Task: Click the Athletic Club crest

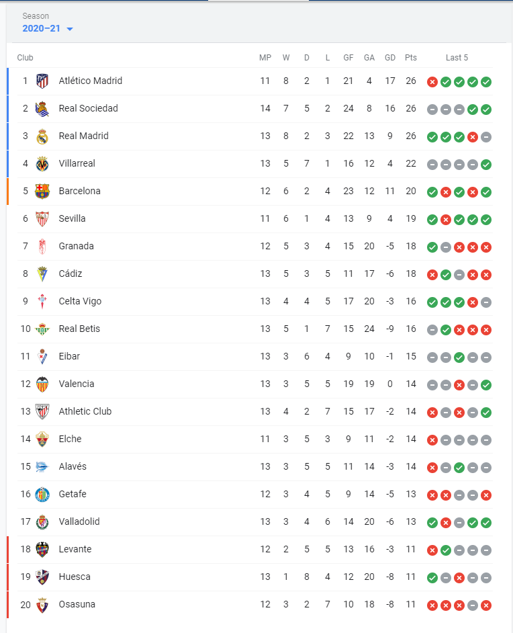Action: (42, 412)
